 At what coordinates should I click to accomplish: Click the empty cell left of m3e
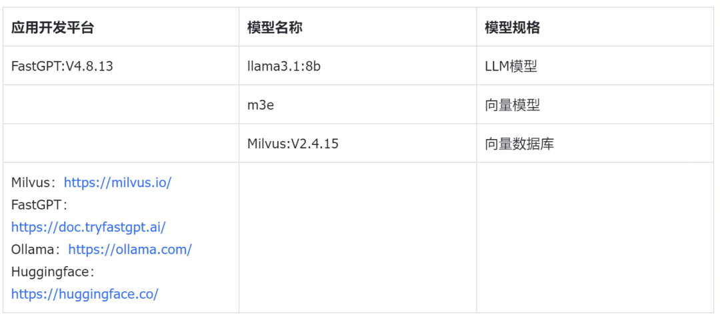120,104
